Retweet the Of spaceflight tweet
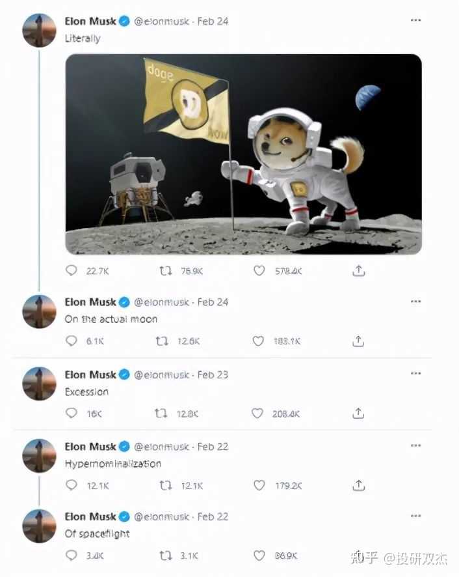 [165, 556]
